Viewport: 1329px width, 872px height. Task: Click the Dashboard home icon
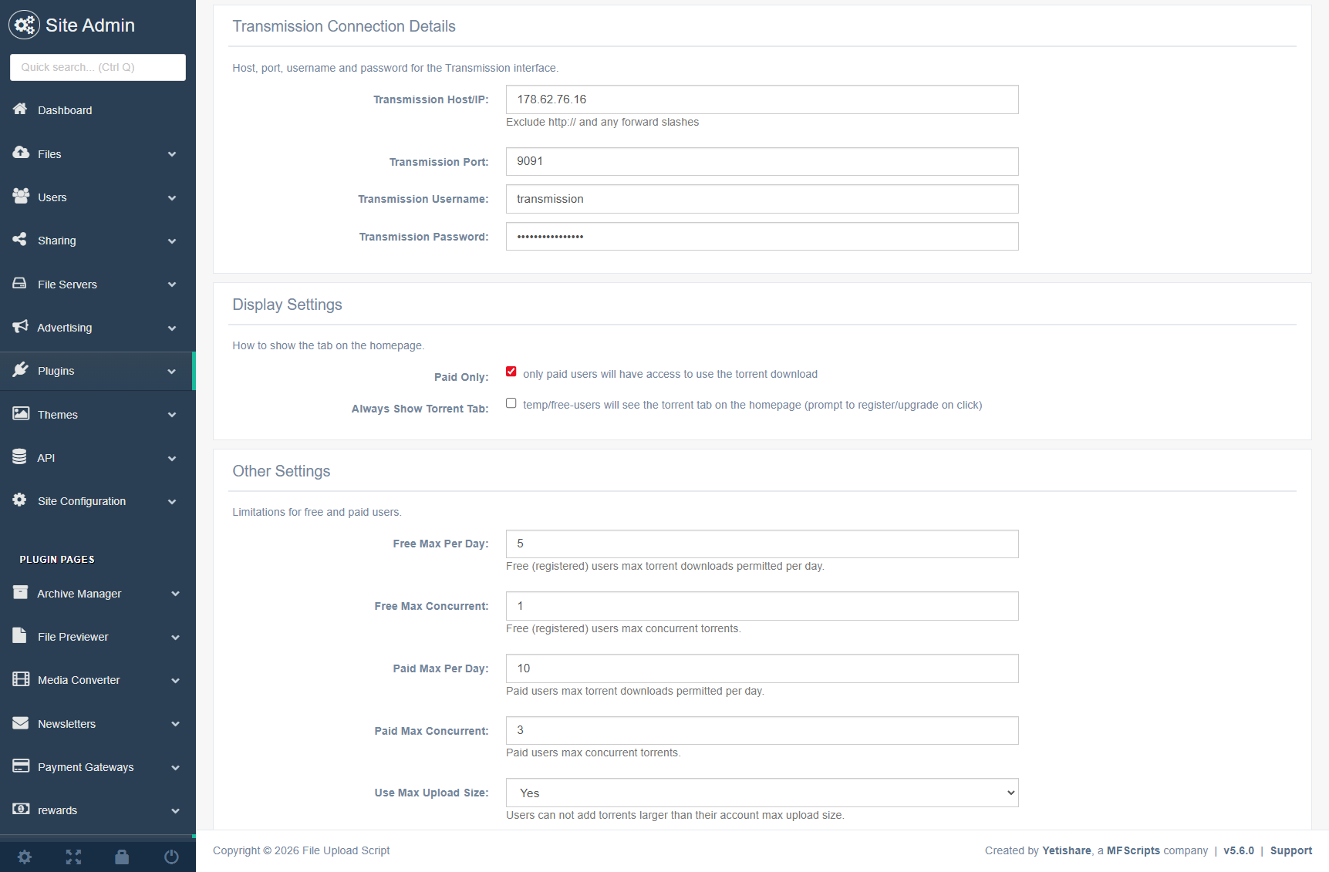pos(20,109)
